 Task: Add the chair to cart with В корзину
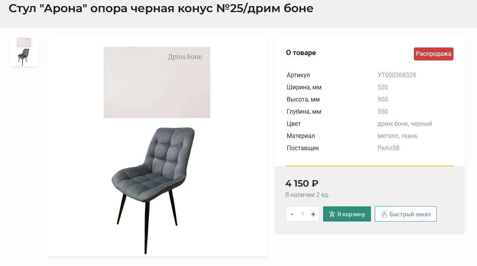tap(347, 214)
